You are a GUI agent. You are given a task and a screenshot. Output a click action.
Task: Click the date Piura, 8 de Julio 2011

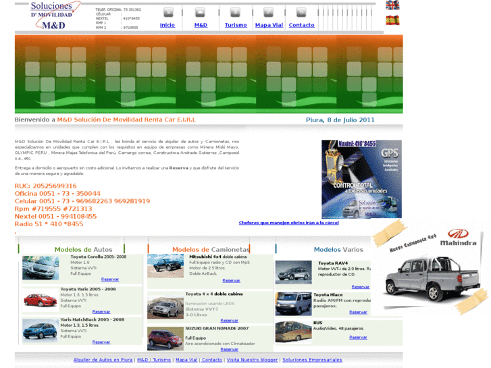pos(340,120)
